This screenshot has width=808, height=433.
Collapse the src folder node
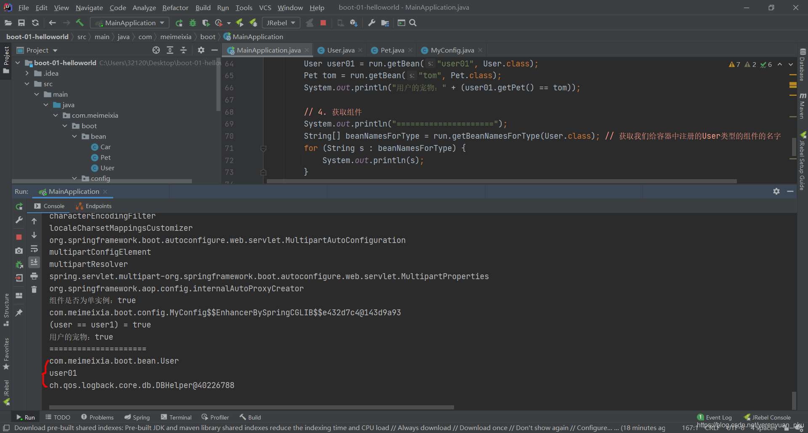click(27, 84)
